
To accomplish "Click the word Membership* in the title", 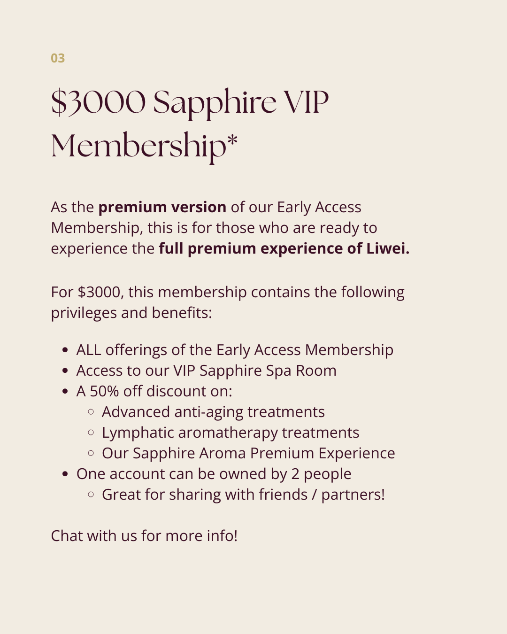I will click(144, 146).
